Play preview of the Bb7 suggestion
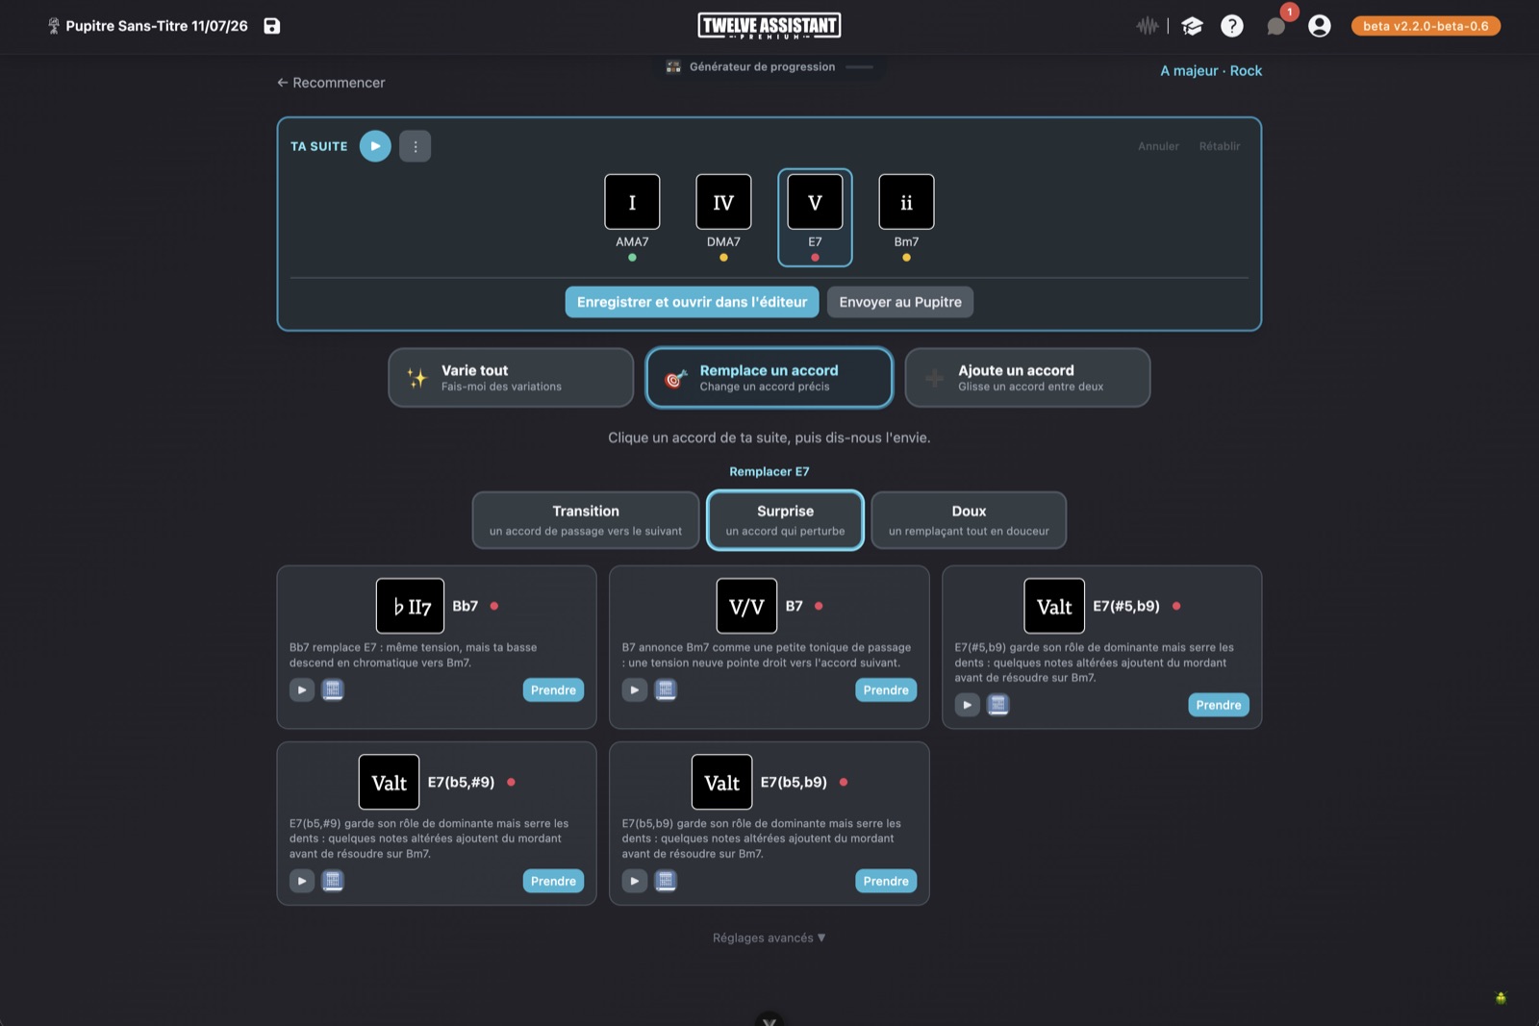The image size is (1539, 1026). coord(302,689)
